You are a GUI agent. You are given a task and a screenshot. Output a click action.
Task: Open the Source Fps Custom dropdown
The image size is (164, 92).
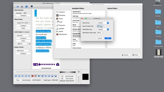(103, 23)
